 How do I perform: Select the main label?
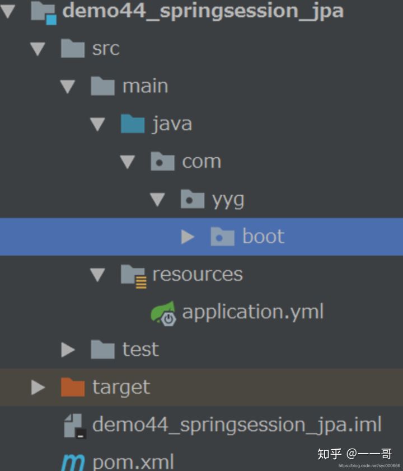point(145,86)
